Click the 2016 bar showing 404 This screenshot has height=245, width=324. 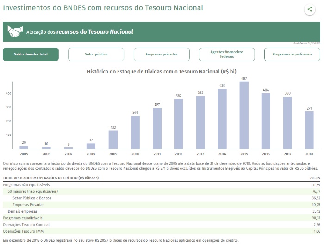click(266, 121)
